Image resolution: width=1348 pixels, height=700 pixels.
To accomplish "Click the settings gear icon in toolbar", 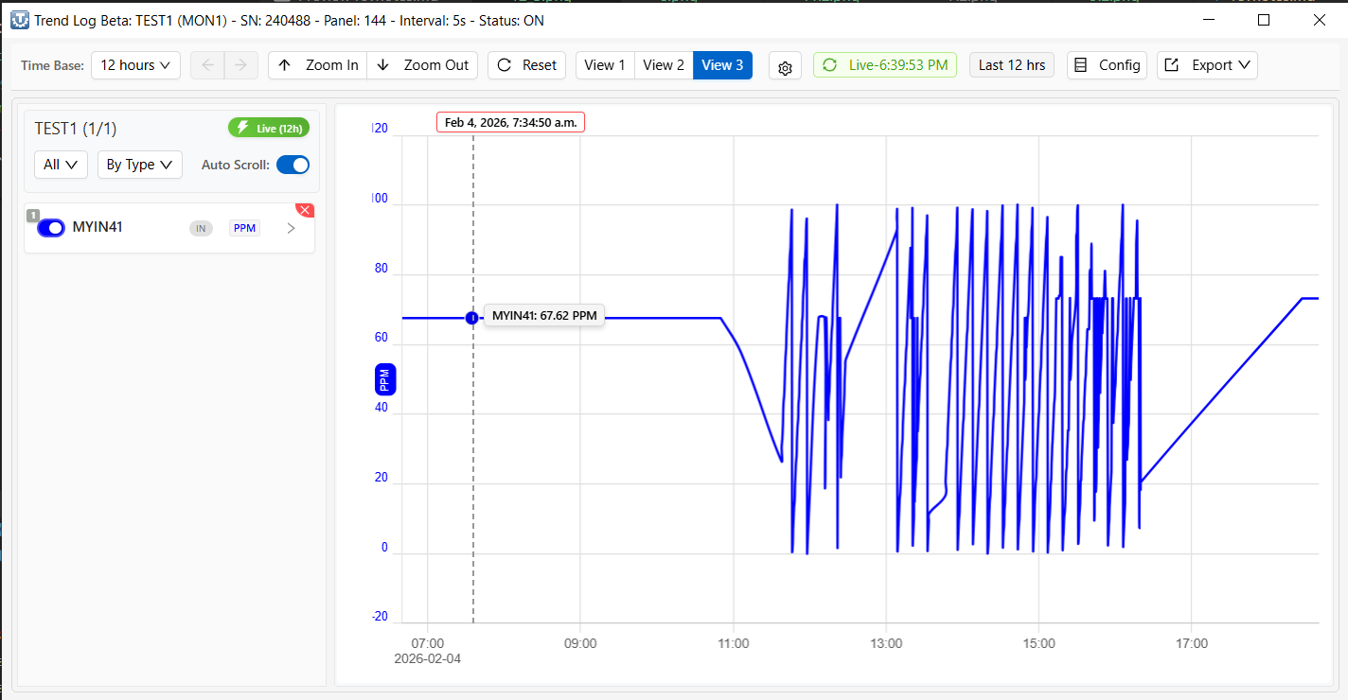I will (785, 66).
